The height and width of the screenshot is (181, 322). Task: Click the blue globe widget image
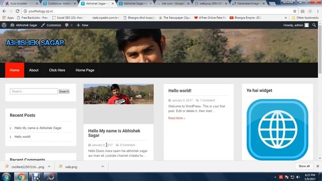277,130
